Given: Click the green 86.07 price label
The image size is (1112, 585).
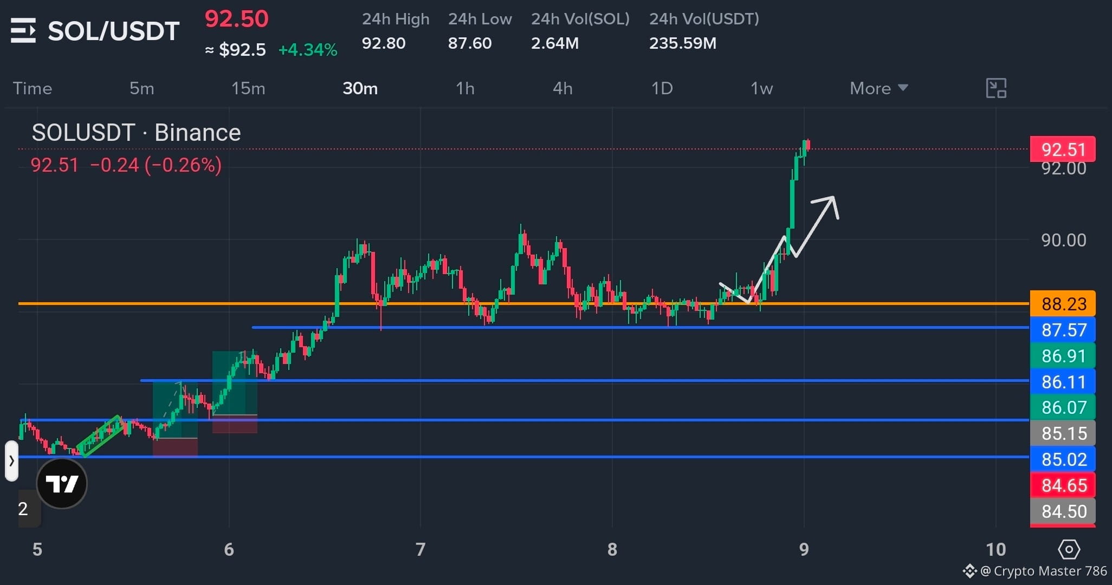Looking at the screenshot, I should 1063,407.
